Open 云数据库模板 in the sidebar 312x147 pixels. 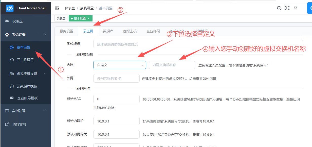pyautogui.click(x=27, y=86)
